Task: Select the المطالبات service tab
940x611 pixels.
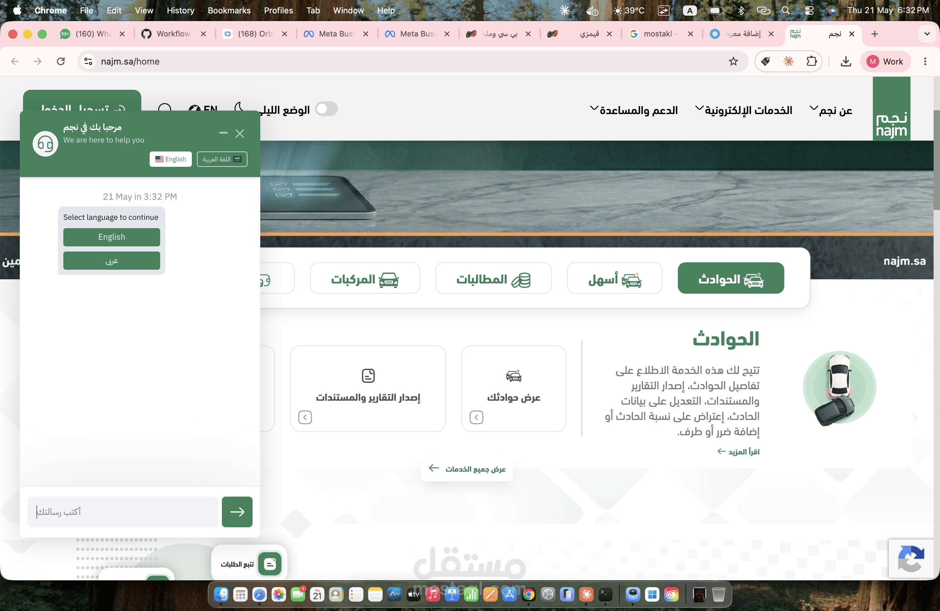Action: click(x=493, y=278)
